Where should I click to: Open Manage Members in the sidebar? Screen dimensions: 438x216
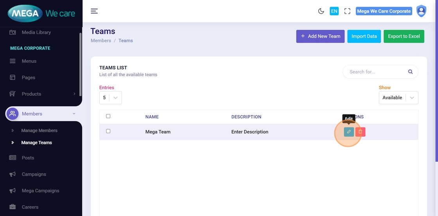(x=39, y=130)
